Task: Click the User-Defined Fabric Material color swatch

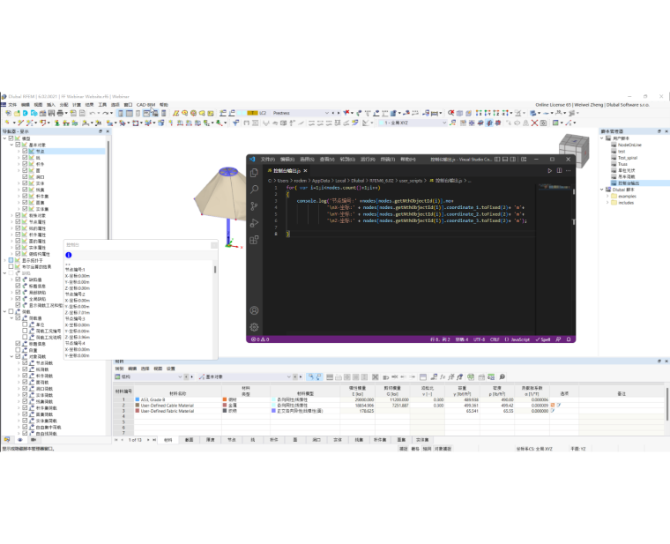Action: coord(138,411)
